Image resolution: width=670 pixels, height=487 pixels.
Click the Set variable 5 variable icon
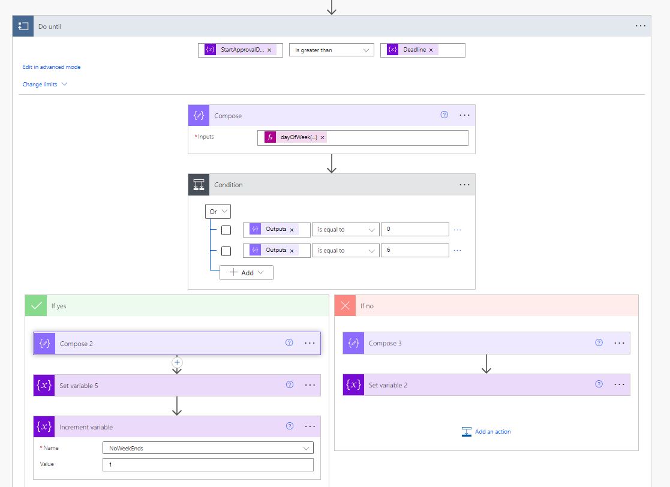tap(44, 385)
